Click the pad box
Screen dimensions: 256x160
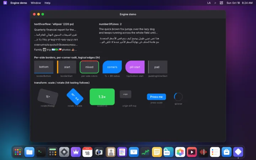point(158,67)
